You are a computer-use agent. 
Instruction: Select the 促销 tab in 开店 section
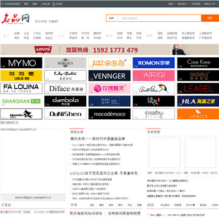point(139,205)
